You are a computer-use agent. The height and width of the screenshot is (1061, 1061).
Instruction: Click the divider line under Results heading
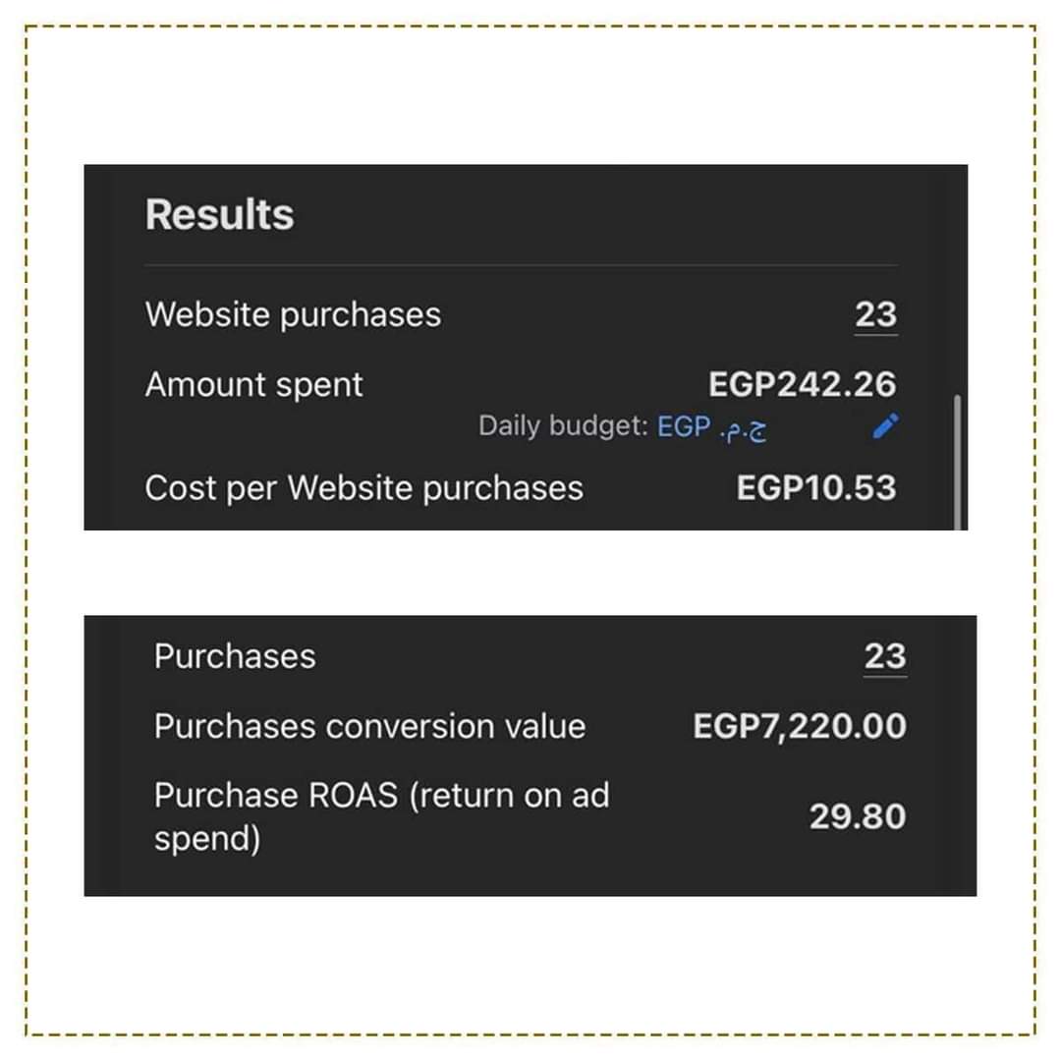tap(521, 265)
